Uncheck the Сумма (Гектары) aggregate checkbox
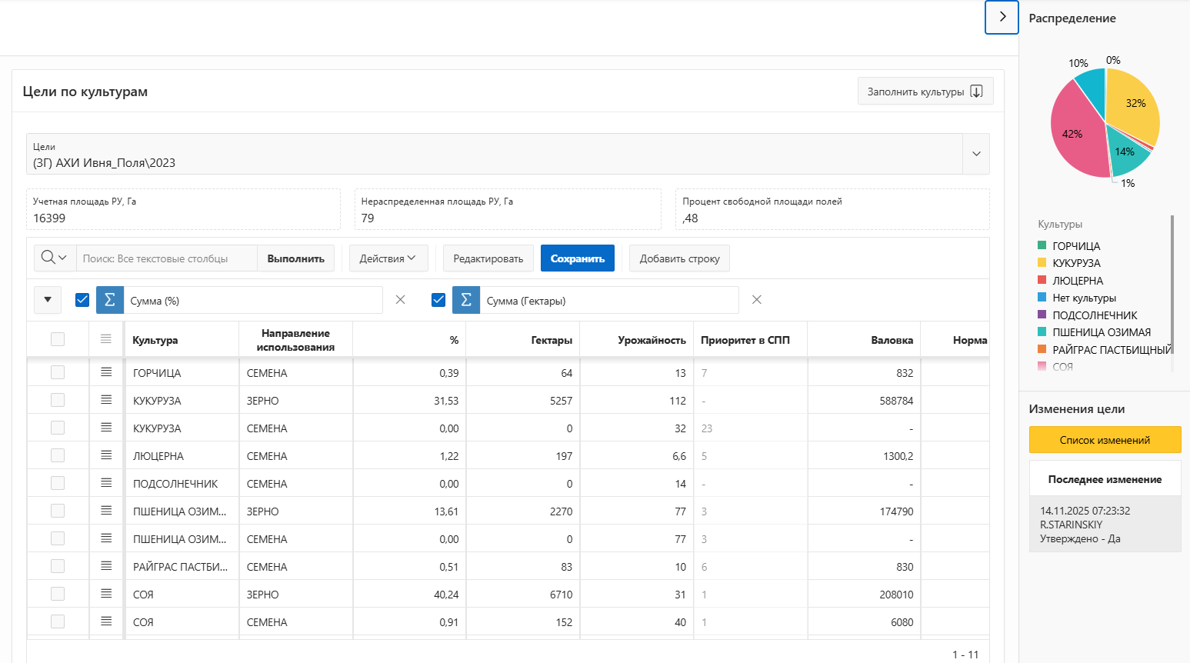1190x663 pixels. [438, 300]
